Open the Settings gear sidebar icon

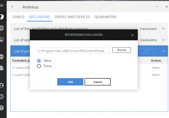(x=2, y=96)
